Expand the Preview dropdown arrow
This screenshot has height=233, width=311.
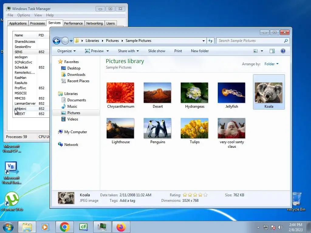[x=108, y=51]
